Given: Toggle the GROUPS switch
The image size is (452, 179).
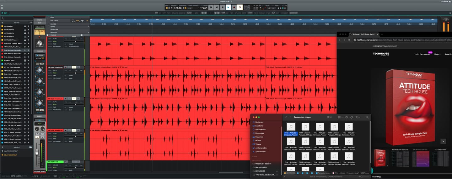Looking at the screenshot, I should pyautogui.click(x=30, y=147).
